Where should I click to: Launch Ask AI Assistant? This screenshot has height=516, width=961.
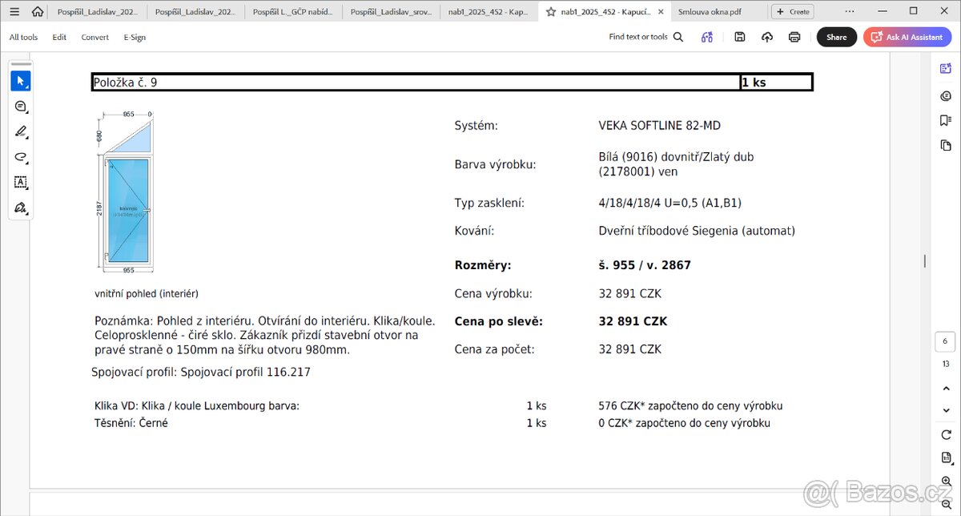(x=907, y=37)
